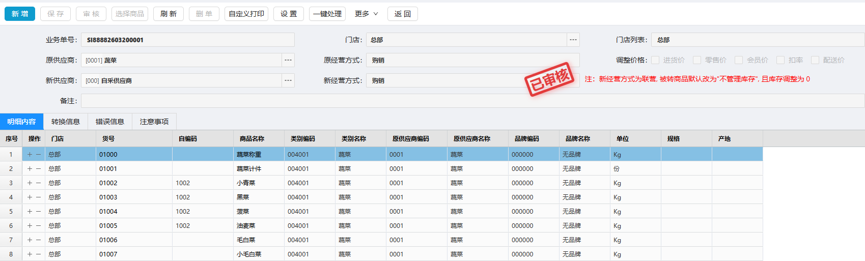Click the minus icon in row 2
The image size is (865, 261).
[x=38, y=169]
